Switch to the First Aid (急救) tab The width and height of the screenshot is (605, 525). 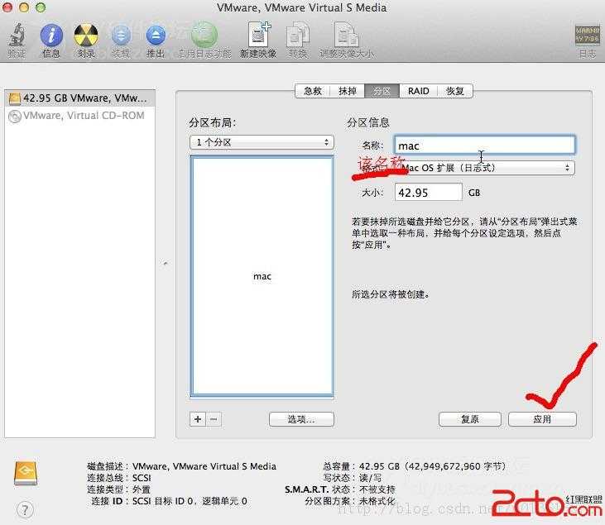313,91
